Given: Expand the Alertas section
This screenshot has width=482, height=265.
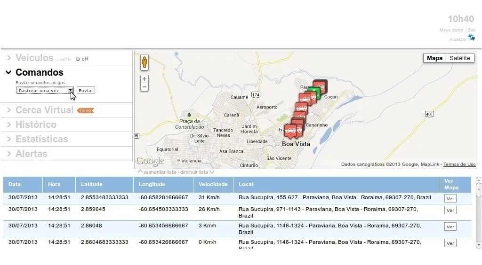Looking at the screenshot, I should pyautogui.click(x=32, y=154).
